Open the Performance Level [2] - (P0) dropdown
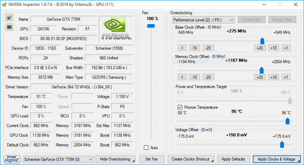This screenshot has height=165, width=304. (203, 20)
